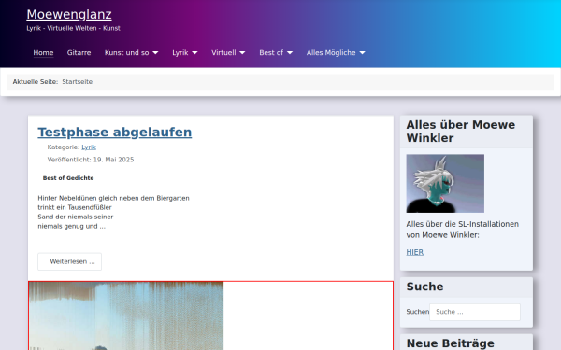This screenshot has height=350, width=561.
Task: Click the Alles über Moewe Winkler heading
Action: pyautogui.click(x=460, y=132)
